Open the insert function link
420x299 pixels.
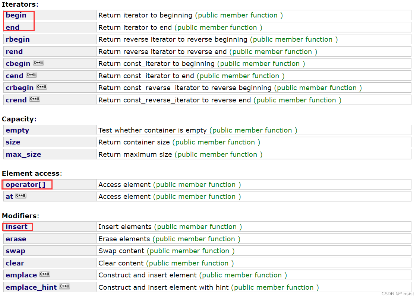click(x=17, y=227)
